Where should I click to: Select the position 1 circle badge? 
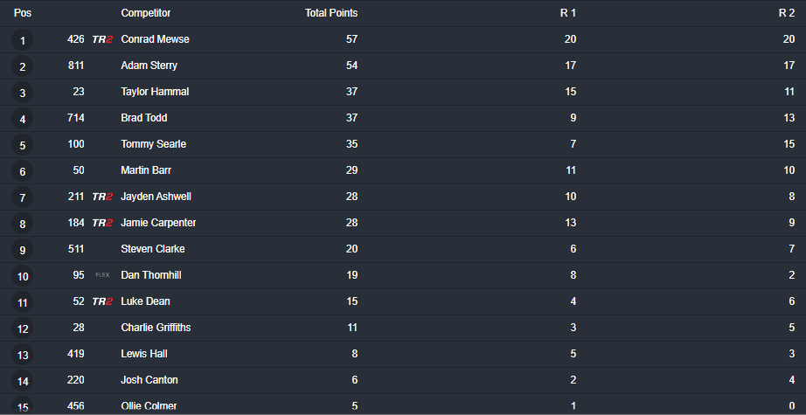[x=22, y=40]
